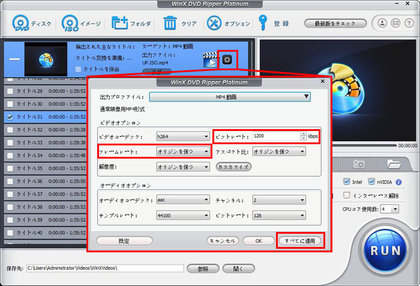
Task: Click the Open destination folder button
Action: pyautogui.click(x=238, y=269)
